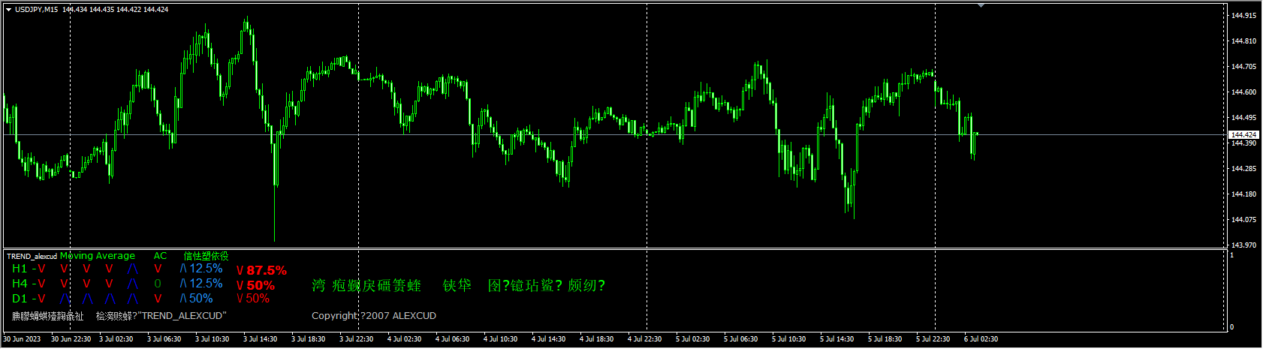Click the 144.495 price scale label
The image size is (1263, 349).
[x=1244, y=118]
